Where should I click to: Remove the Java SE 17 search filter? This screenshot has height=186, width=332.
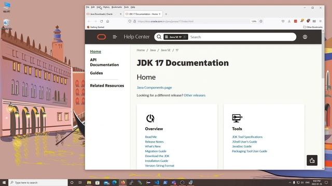coord(185,37)
